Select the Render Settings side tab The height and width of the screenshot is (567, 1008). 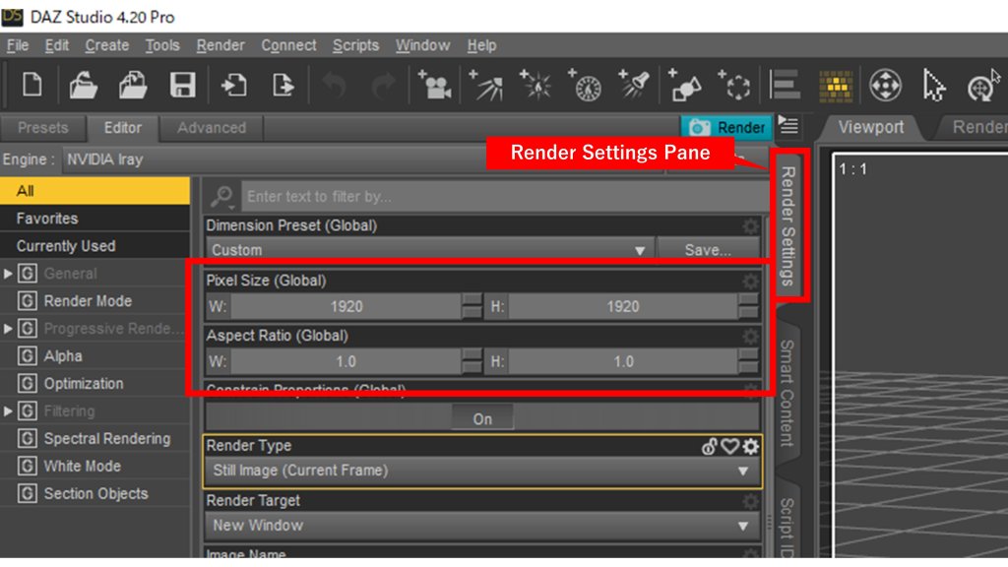788,226
